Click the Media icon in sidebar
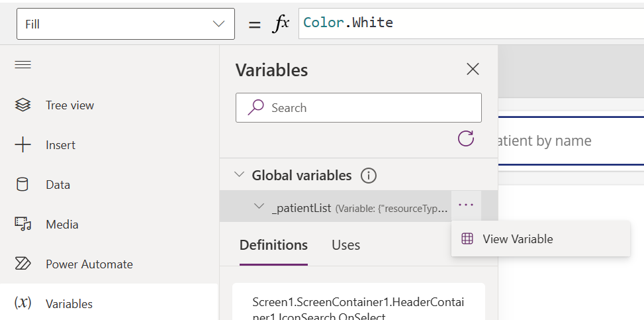Screen dimensions: 644x320 tap(23, 224)
